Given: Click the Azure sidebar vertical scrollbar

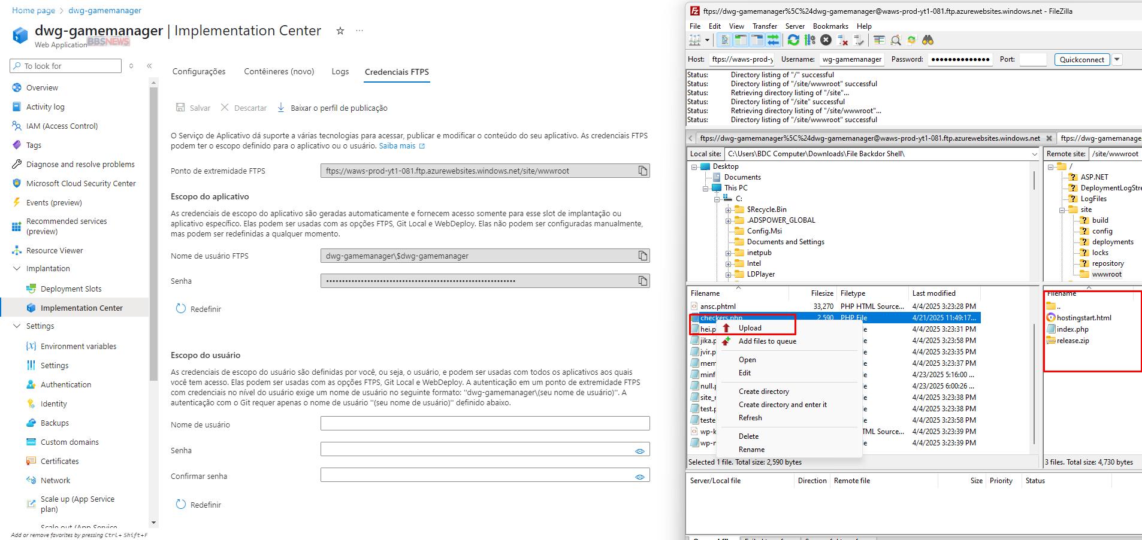Looking at the screenshot, I should click(153, 239).
